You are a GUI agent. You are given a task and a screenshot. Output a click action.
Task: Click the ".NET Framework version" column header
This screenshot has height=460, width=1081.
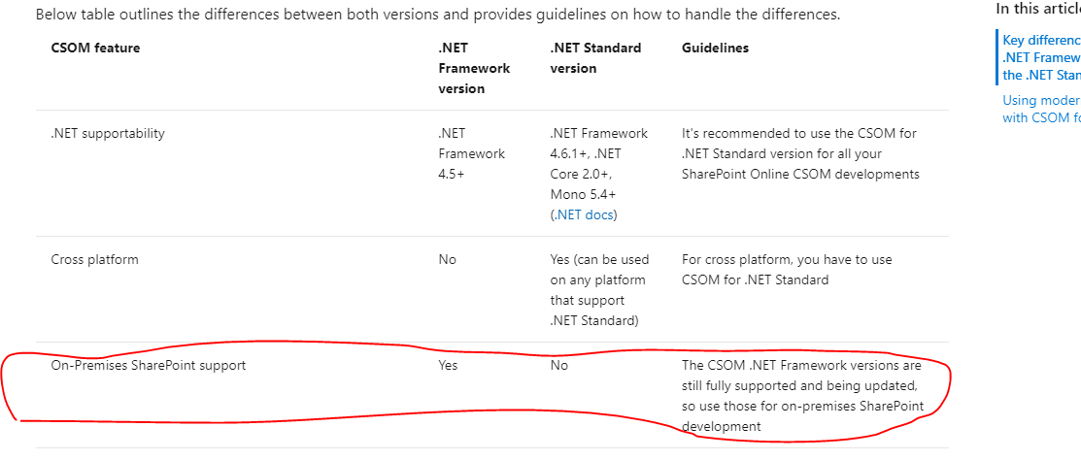click(474, 68)
